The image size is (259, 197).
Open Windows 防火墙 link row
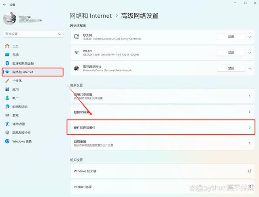coord(163,171)
